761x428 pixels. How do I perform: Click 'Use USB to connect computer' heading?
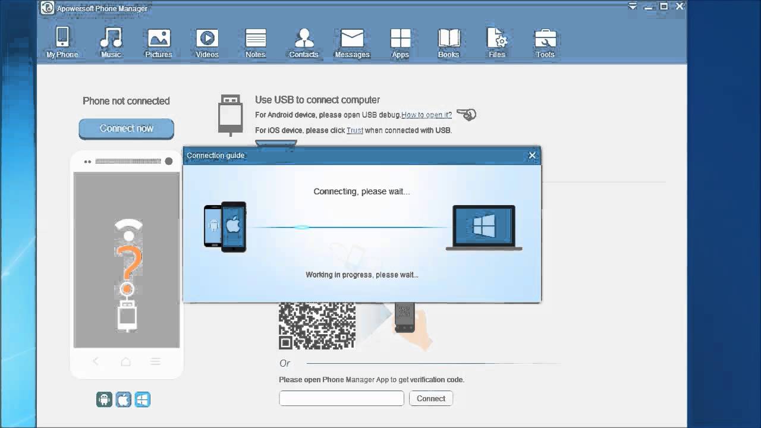coord(317,100)
